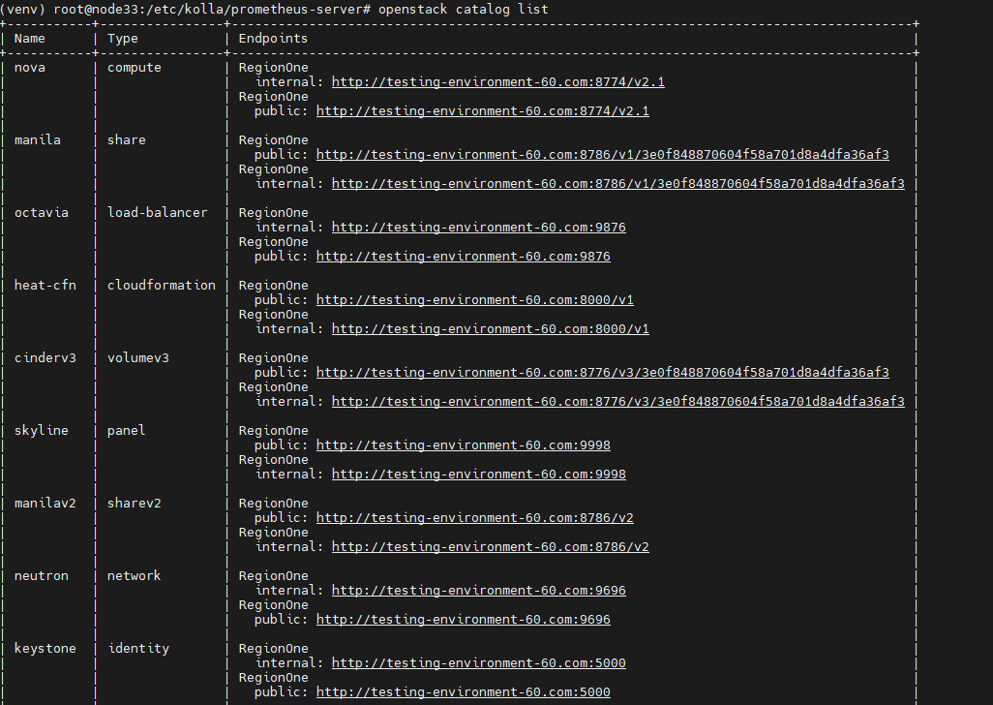Viewport: 993px width, 705px height.
Task: Click the octavia public endpoint link
Action: (463, 257)
